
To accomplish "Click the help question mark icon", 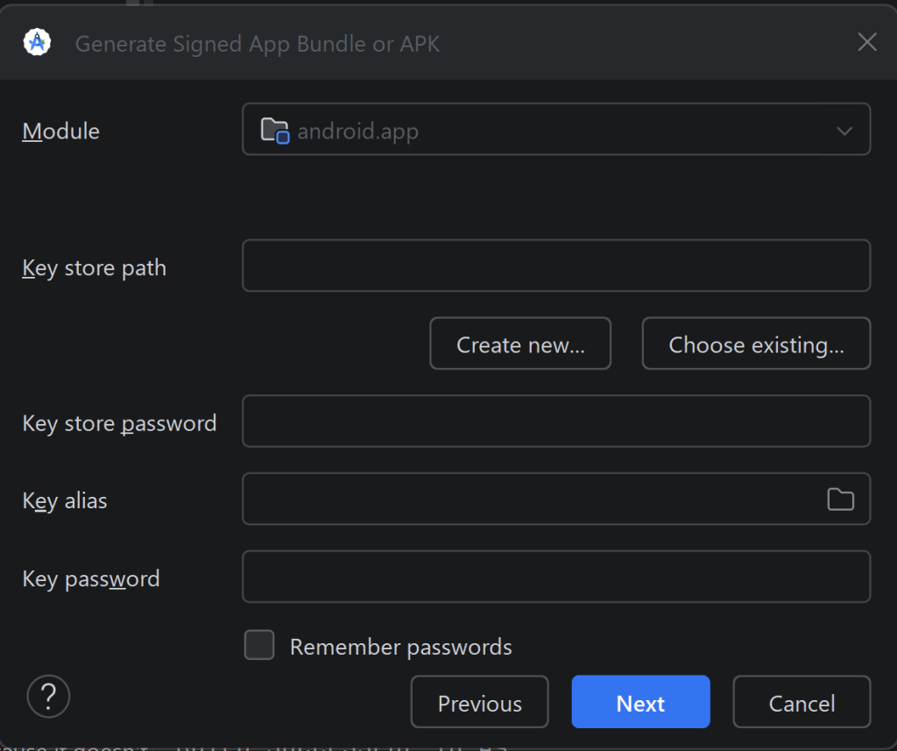I will 49,696.
